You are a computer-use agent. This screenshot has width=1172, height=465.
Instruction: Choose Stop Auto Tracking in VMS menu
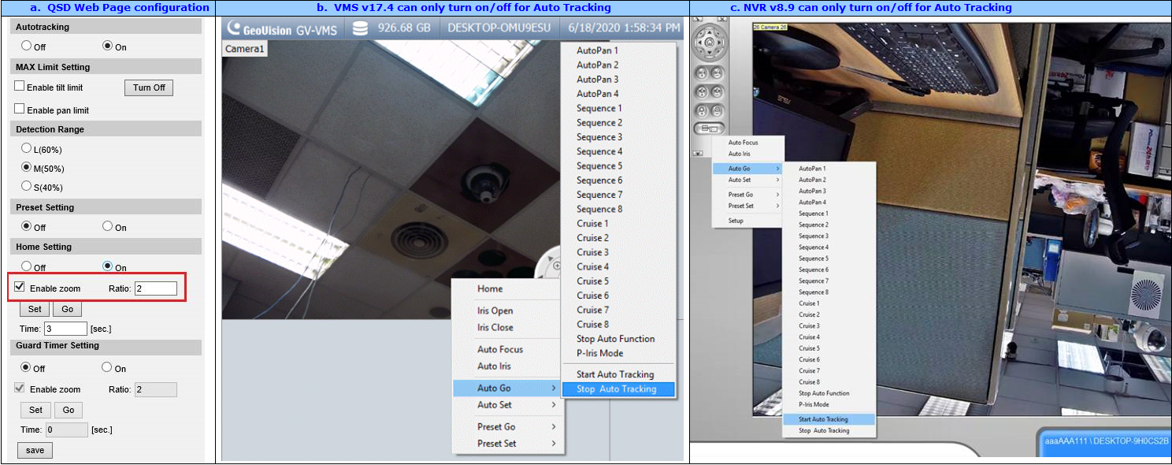click(x=619, y=389)
